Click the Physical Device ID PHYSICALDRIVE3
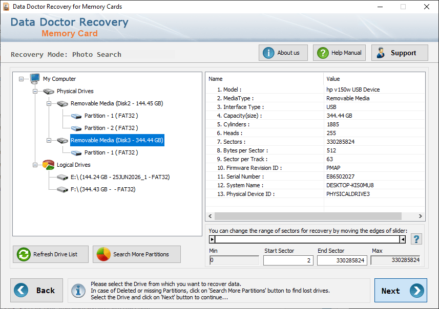439x309 pixels. point(348,194)
